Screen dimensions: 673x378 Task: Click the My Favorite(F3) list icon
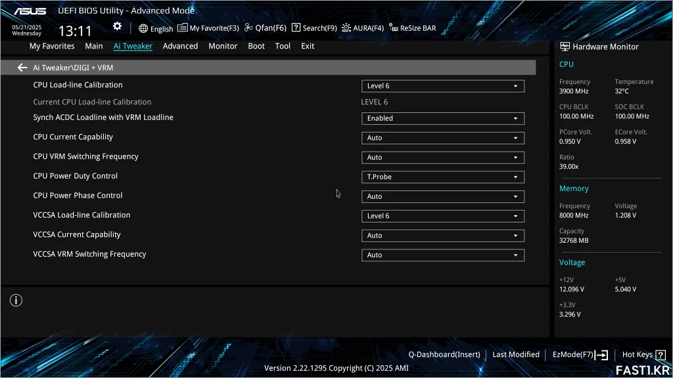click(x=183, y=28)
